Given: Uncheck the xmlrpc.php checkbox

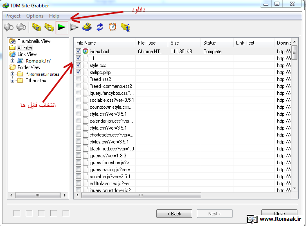Looking at the screenshot, I should click(78, 72).
